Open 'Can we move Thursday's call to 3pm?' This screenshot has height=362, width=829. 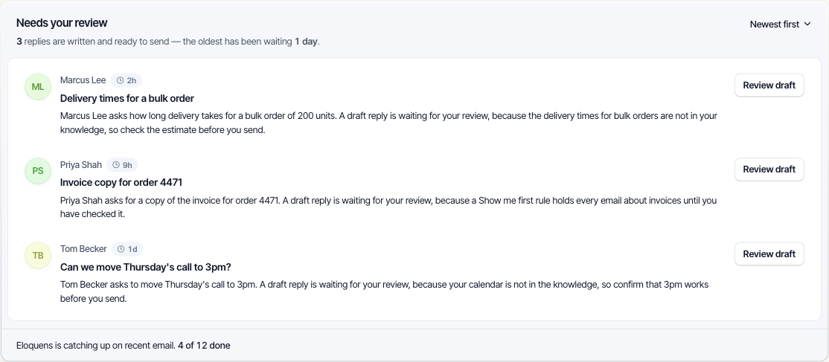click(145, 268)
